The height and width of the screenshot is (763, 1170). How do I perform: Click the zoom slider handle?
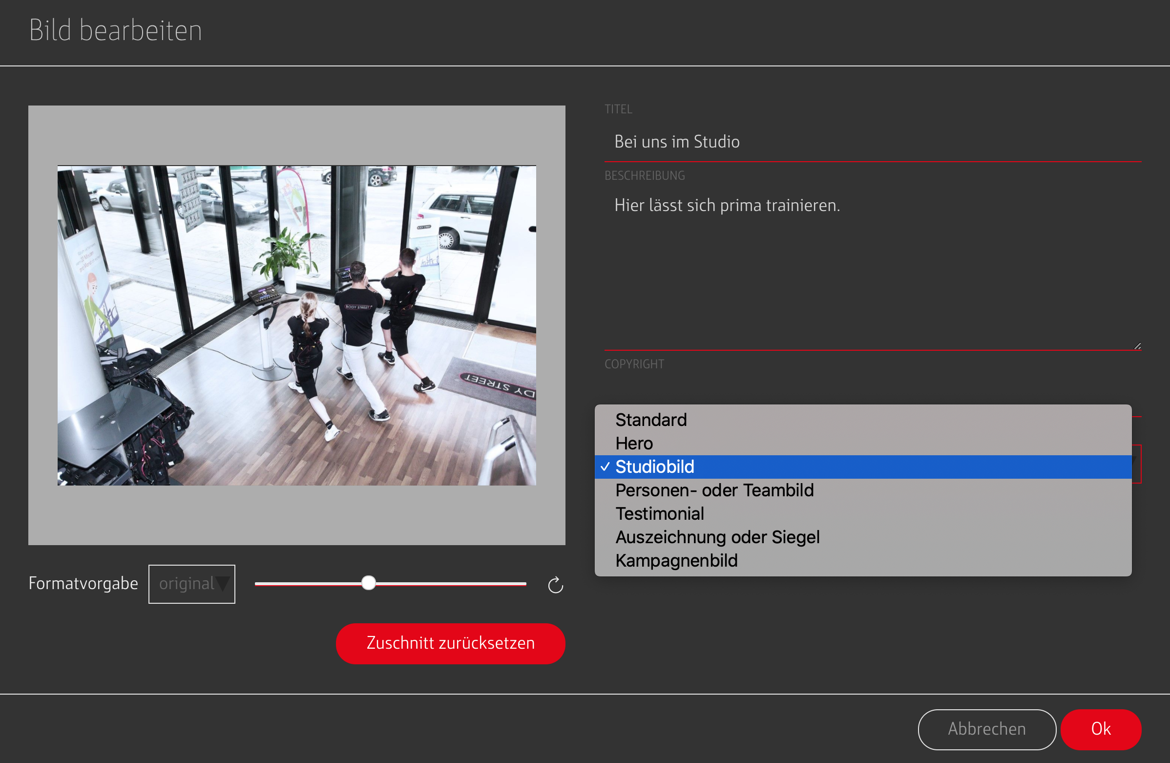point(368,583)
